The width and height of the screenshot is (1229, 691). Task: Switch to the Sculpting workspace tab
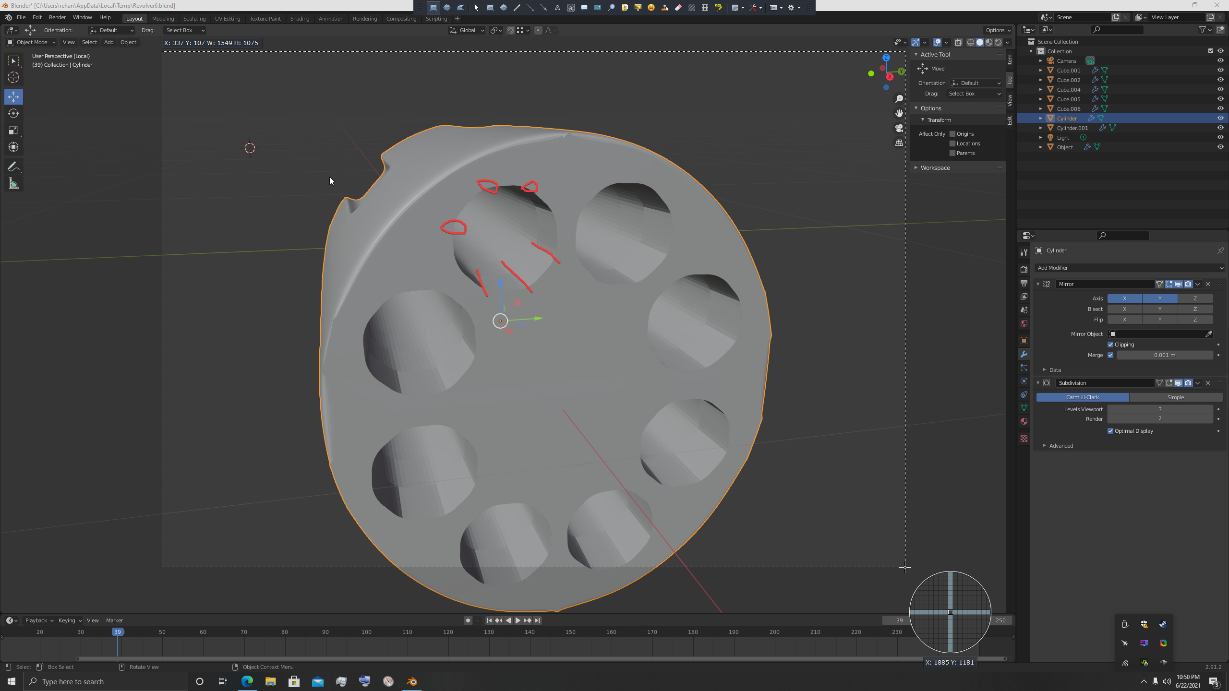click(x=194, y=19)
